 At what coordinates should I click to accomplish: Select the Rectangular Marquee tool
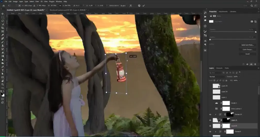pos(3,17)
